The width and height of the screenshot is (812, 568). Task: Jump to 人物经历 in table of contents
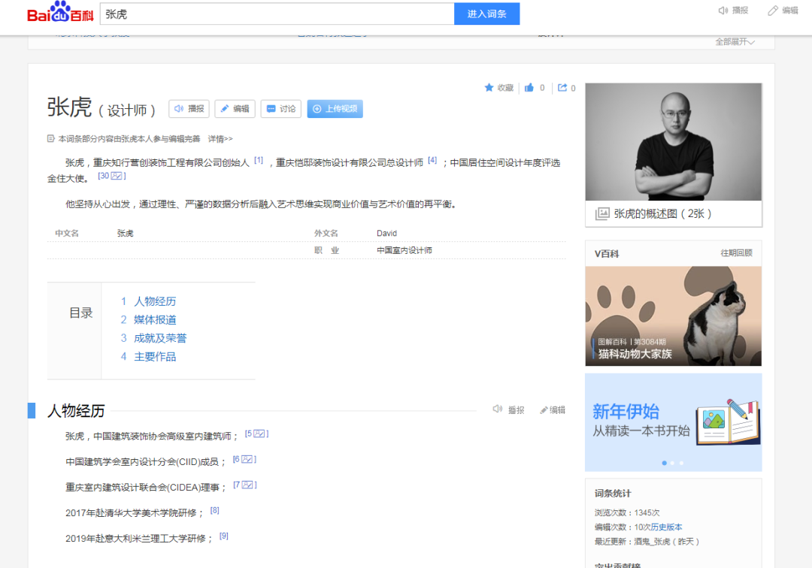155,301
